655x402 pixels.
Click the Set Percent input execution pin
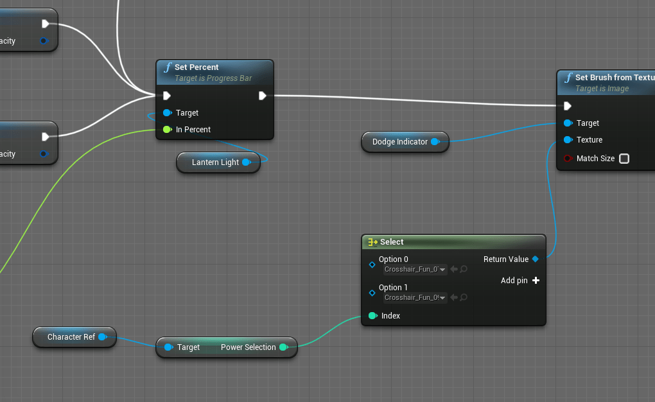click(167, 96)
